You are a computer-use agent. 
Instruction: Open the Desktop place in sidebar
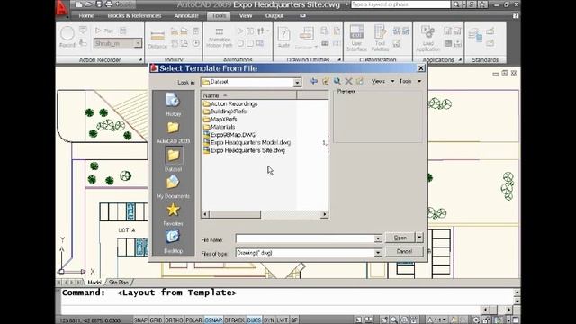pyautogui.click(x=173, y=242)
